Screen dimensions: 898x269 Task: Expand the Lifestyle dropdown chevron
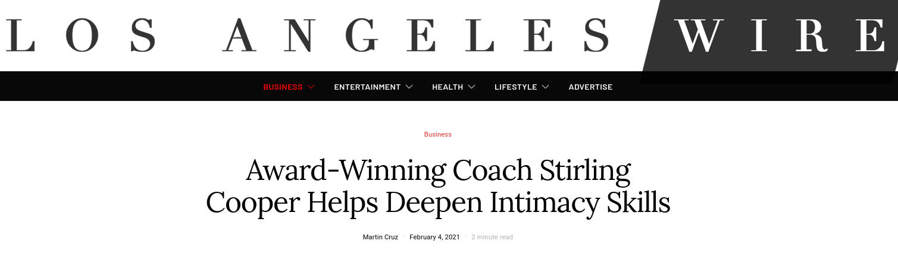pos(546,87)
